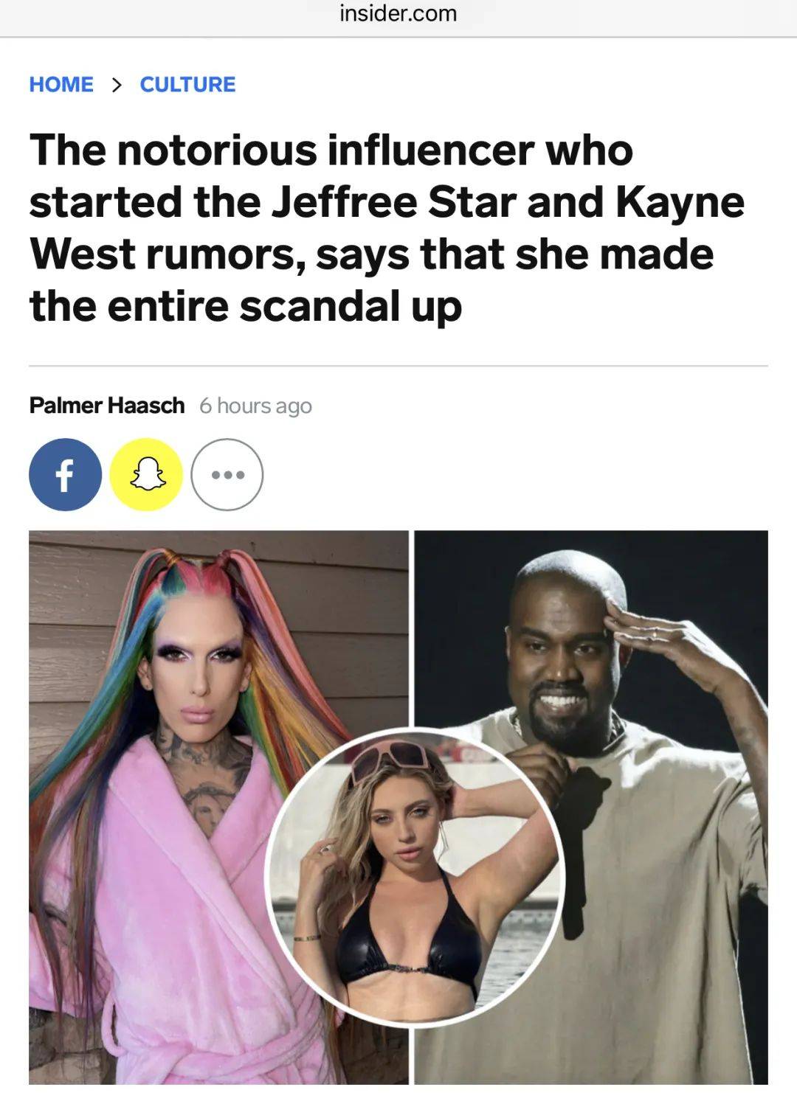
Task: Click the divider line below the headline
Action: click(x=398, y=366)
